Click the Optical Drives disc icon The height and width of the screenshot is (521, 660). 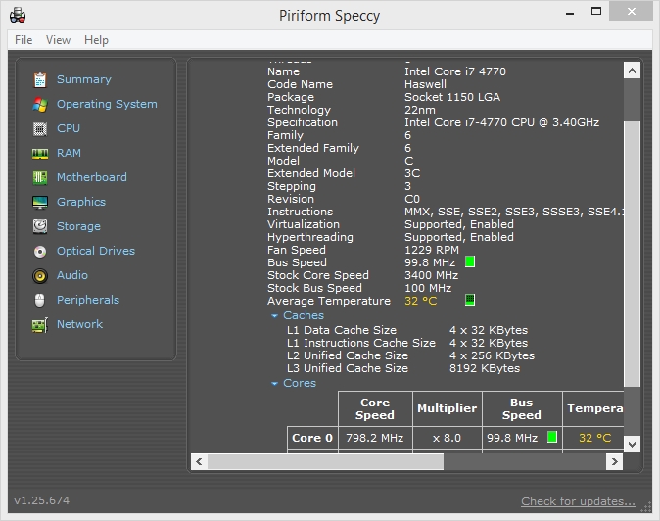click(x=40, y=252)
